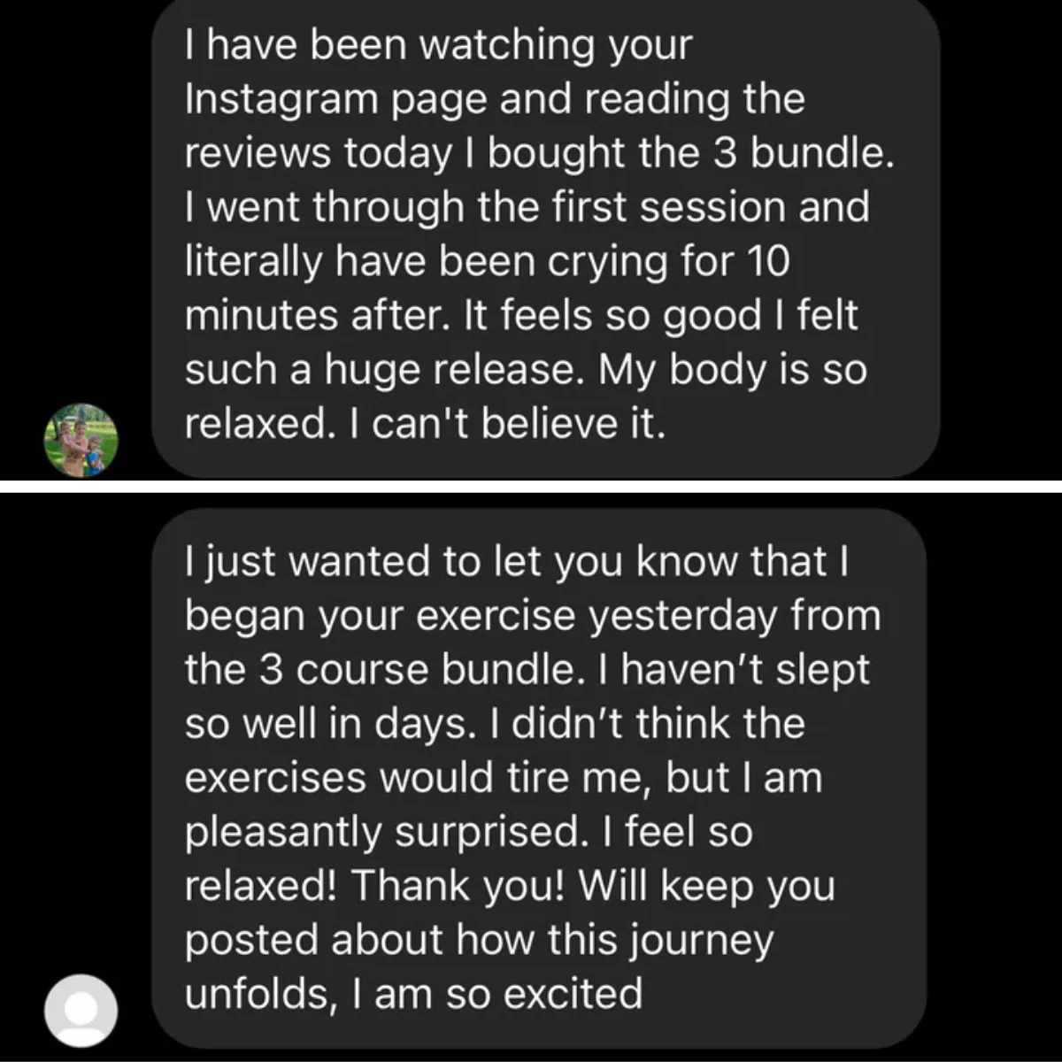Click the white divider between the two screenshots
Viewport: 1062px width, 1062px height.
[x=531, y=486]
